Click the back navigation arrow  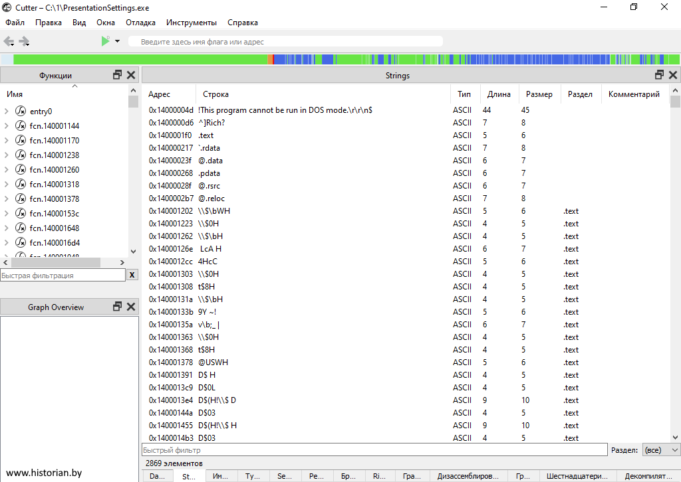[8, 41]
